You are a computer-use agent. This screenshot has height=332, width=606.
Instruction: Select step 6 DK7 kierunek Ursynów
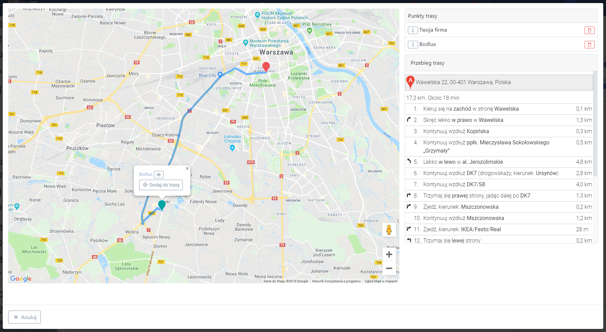[499, 173]
